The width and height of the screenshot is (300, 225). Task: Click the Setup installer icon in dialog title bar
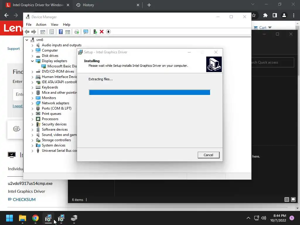[80, 52]
